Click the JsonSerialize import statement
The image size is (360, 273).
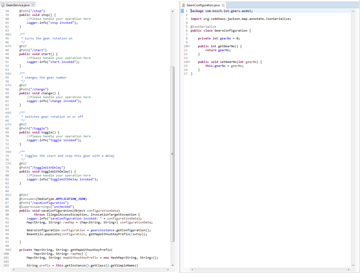click(241, 19)
